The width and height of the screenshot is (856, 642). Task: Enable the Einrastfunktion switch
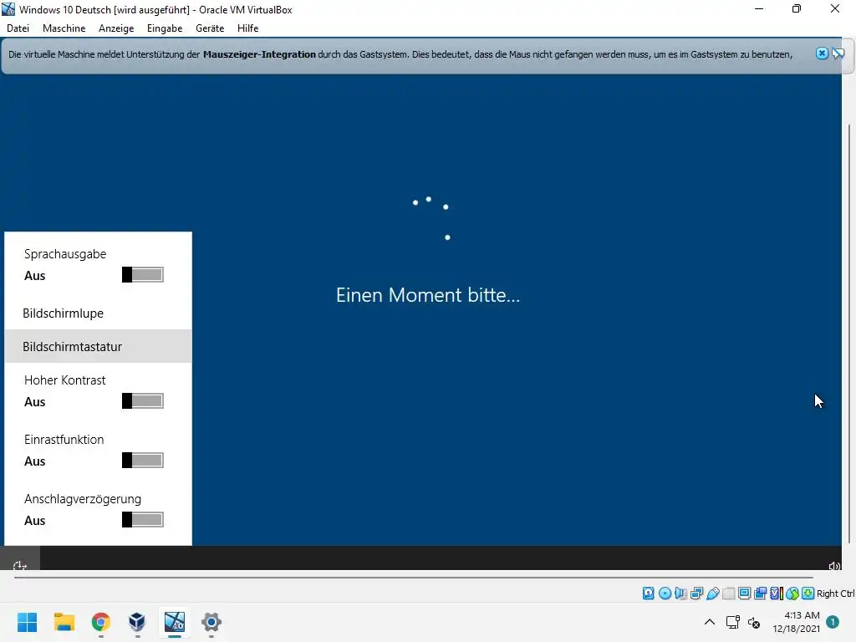click(142, 461)
